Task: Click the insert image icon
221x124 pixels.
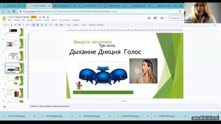Action: pyautogui.click(x=42, y=25)
